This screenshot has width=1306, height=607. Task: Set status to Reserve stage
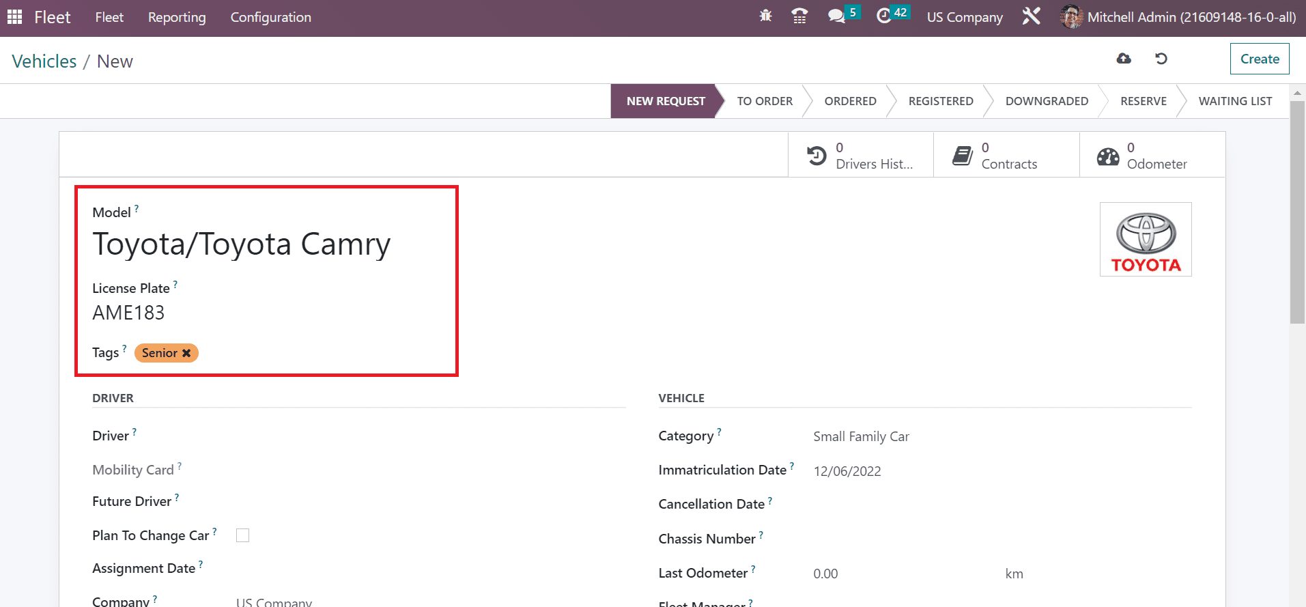(1144, 101)
